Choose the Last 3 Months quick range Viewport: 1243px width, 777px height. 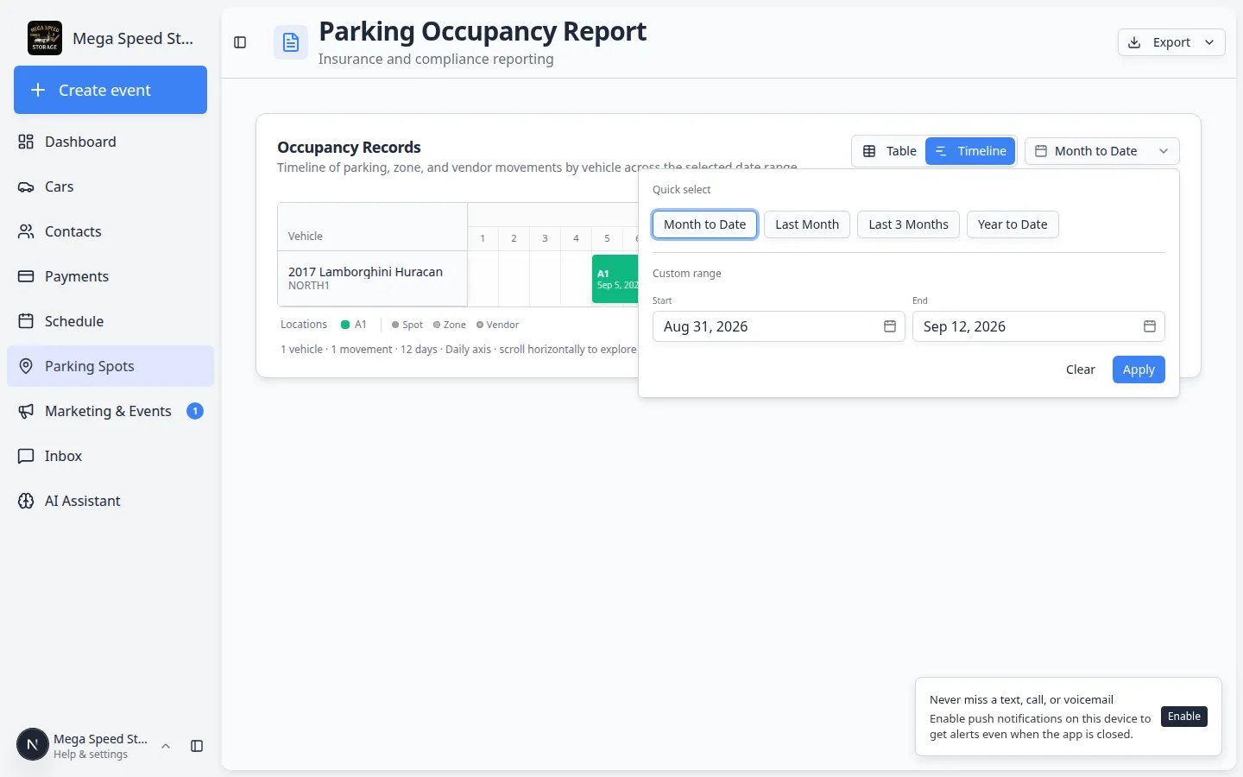(x=908, y=224)
